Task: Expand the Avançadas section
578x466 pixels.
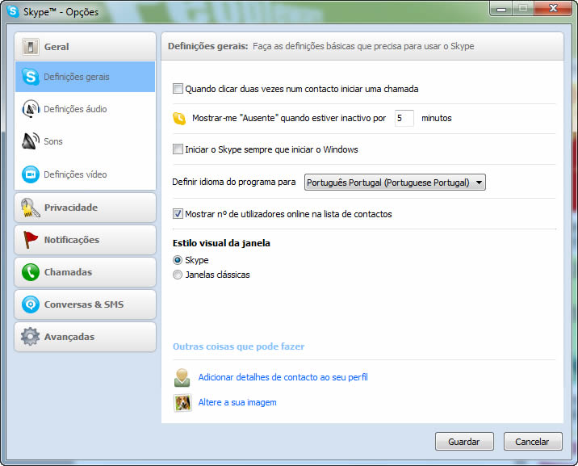Action: pyautogui.click(x=85, y=337)
